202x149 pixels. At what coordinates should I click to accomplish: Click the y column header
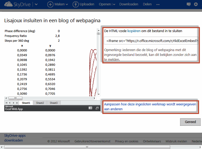pos(50,46)
